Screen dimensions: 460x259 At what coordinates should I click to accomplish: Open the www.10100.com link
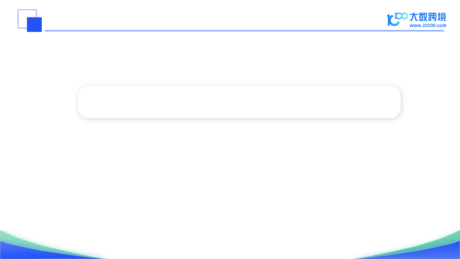[427, 26]
